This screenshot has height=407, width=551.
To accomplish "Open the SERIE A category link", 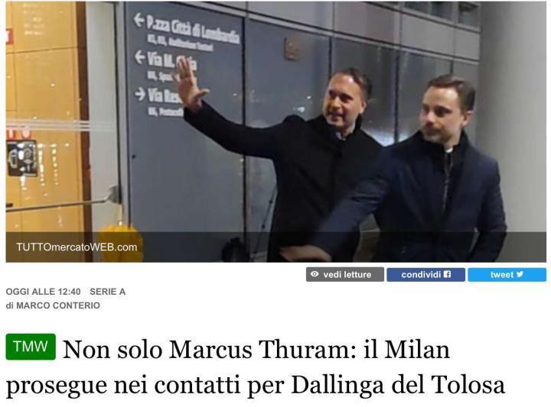I will tap(108, 292).
